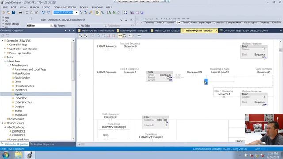Insert an Output Latch instruction
The height and width of the screenshot is (159, 283).
(170, 19)
